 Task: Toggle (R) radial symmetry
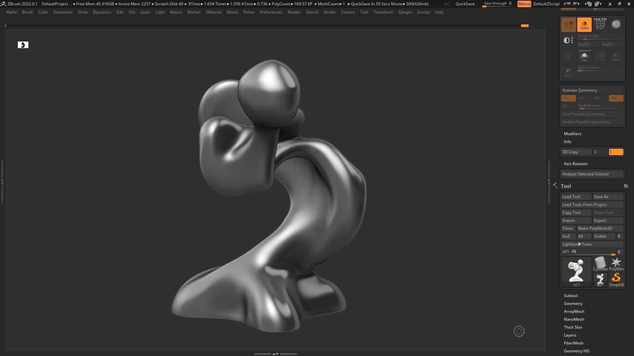click(568, 106)
